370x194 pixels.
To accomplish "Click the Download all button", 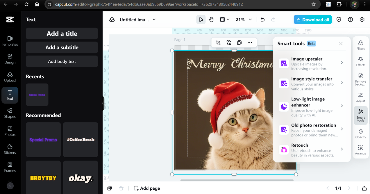I will click(x=312, y=19).
